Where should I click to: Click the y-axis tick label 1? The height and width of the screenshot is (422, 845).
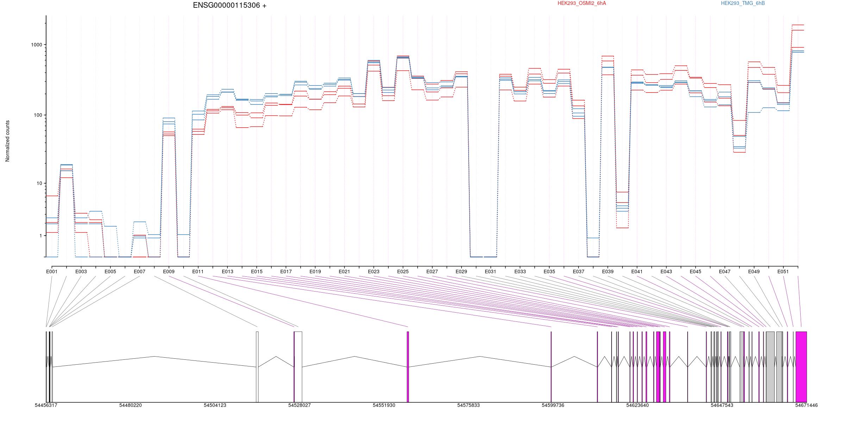40,236
